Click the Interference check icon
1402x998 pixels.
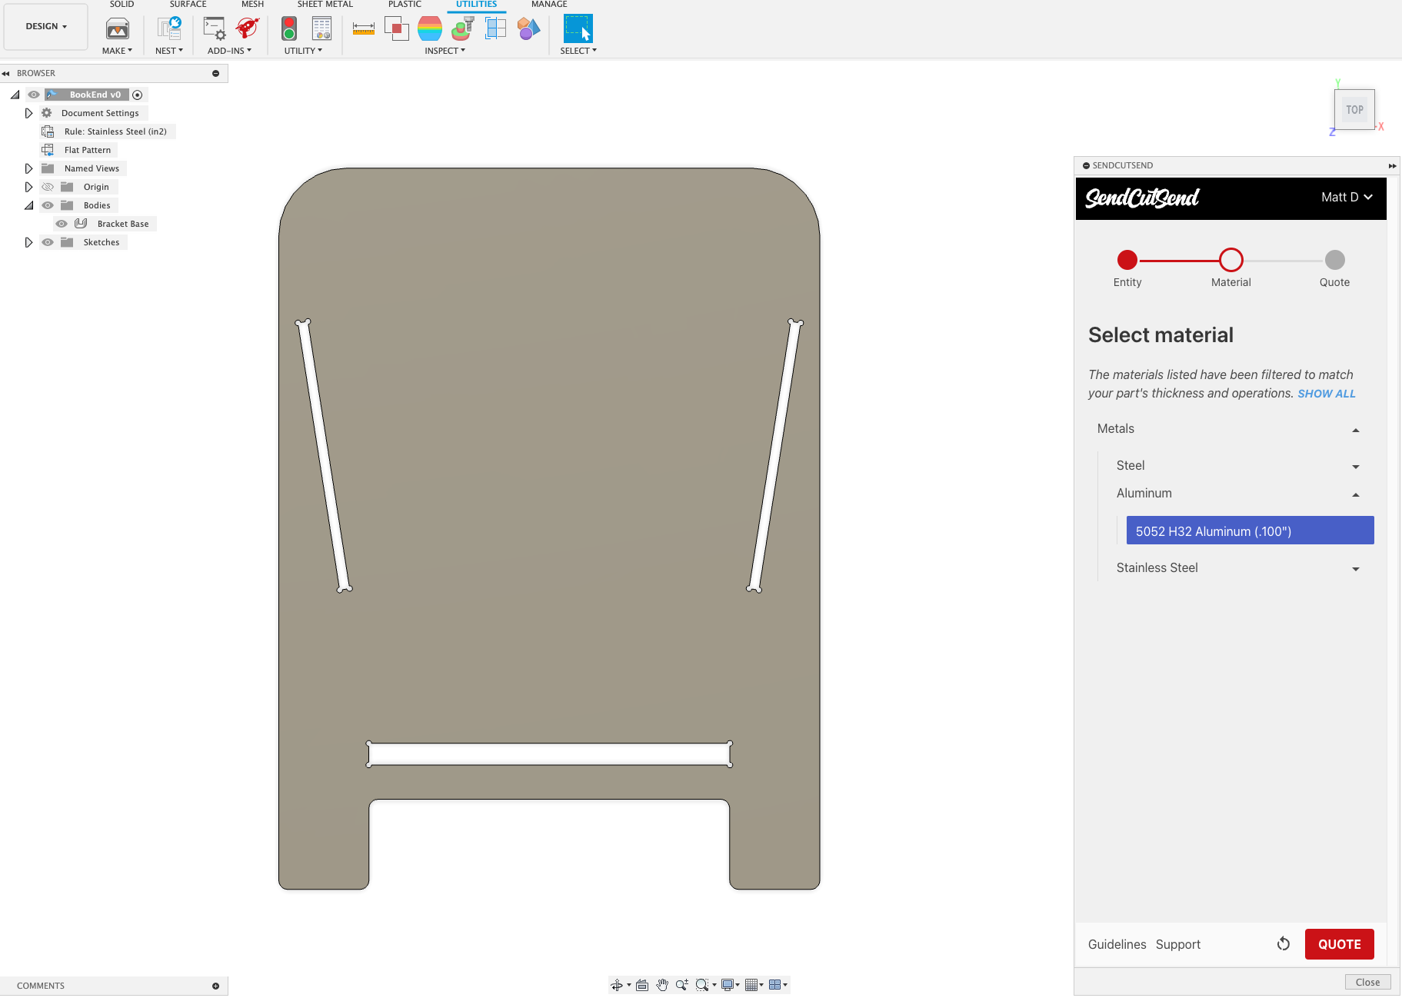point(397,29)
